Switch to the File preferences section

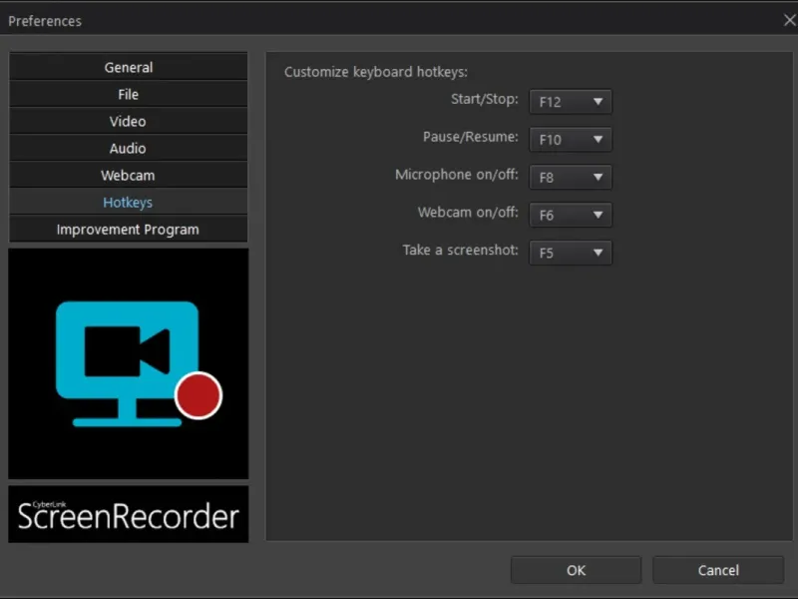[129, 94]
